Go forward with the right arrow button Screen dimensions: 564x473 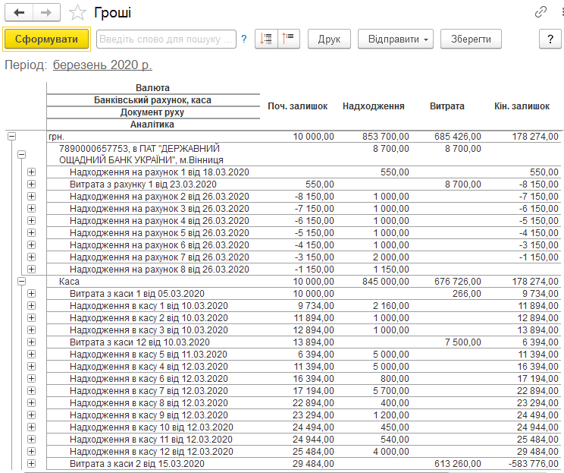pos(46,13)
